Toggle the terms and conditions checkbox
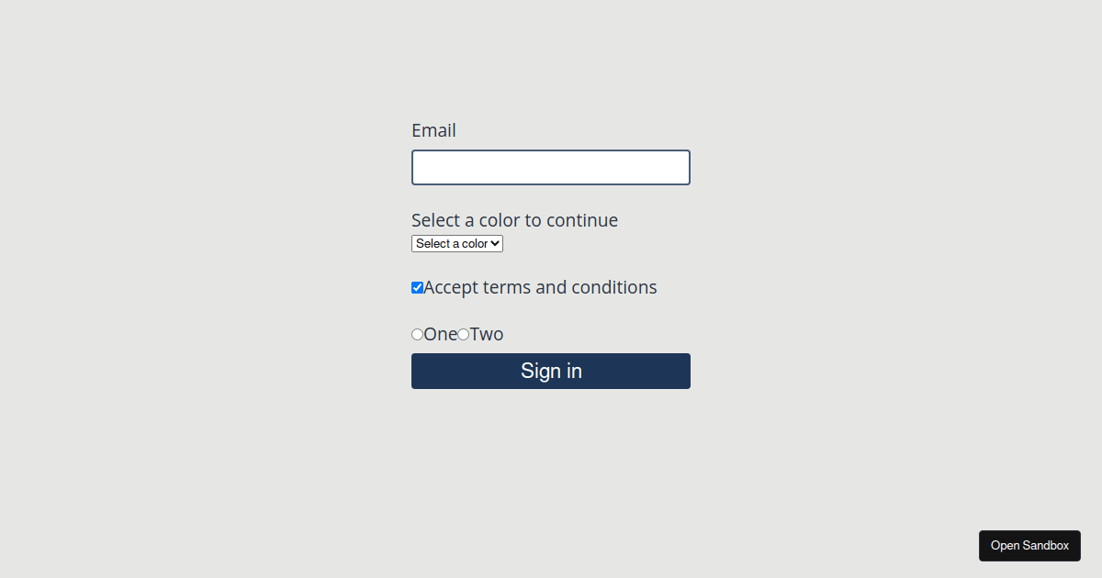The image size is (1102, 578). tap(417, 287)
